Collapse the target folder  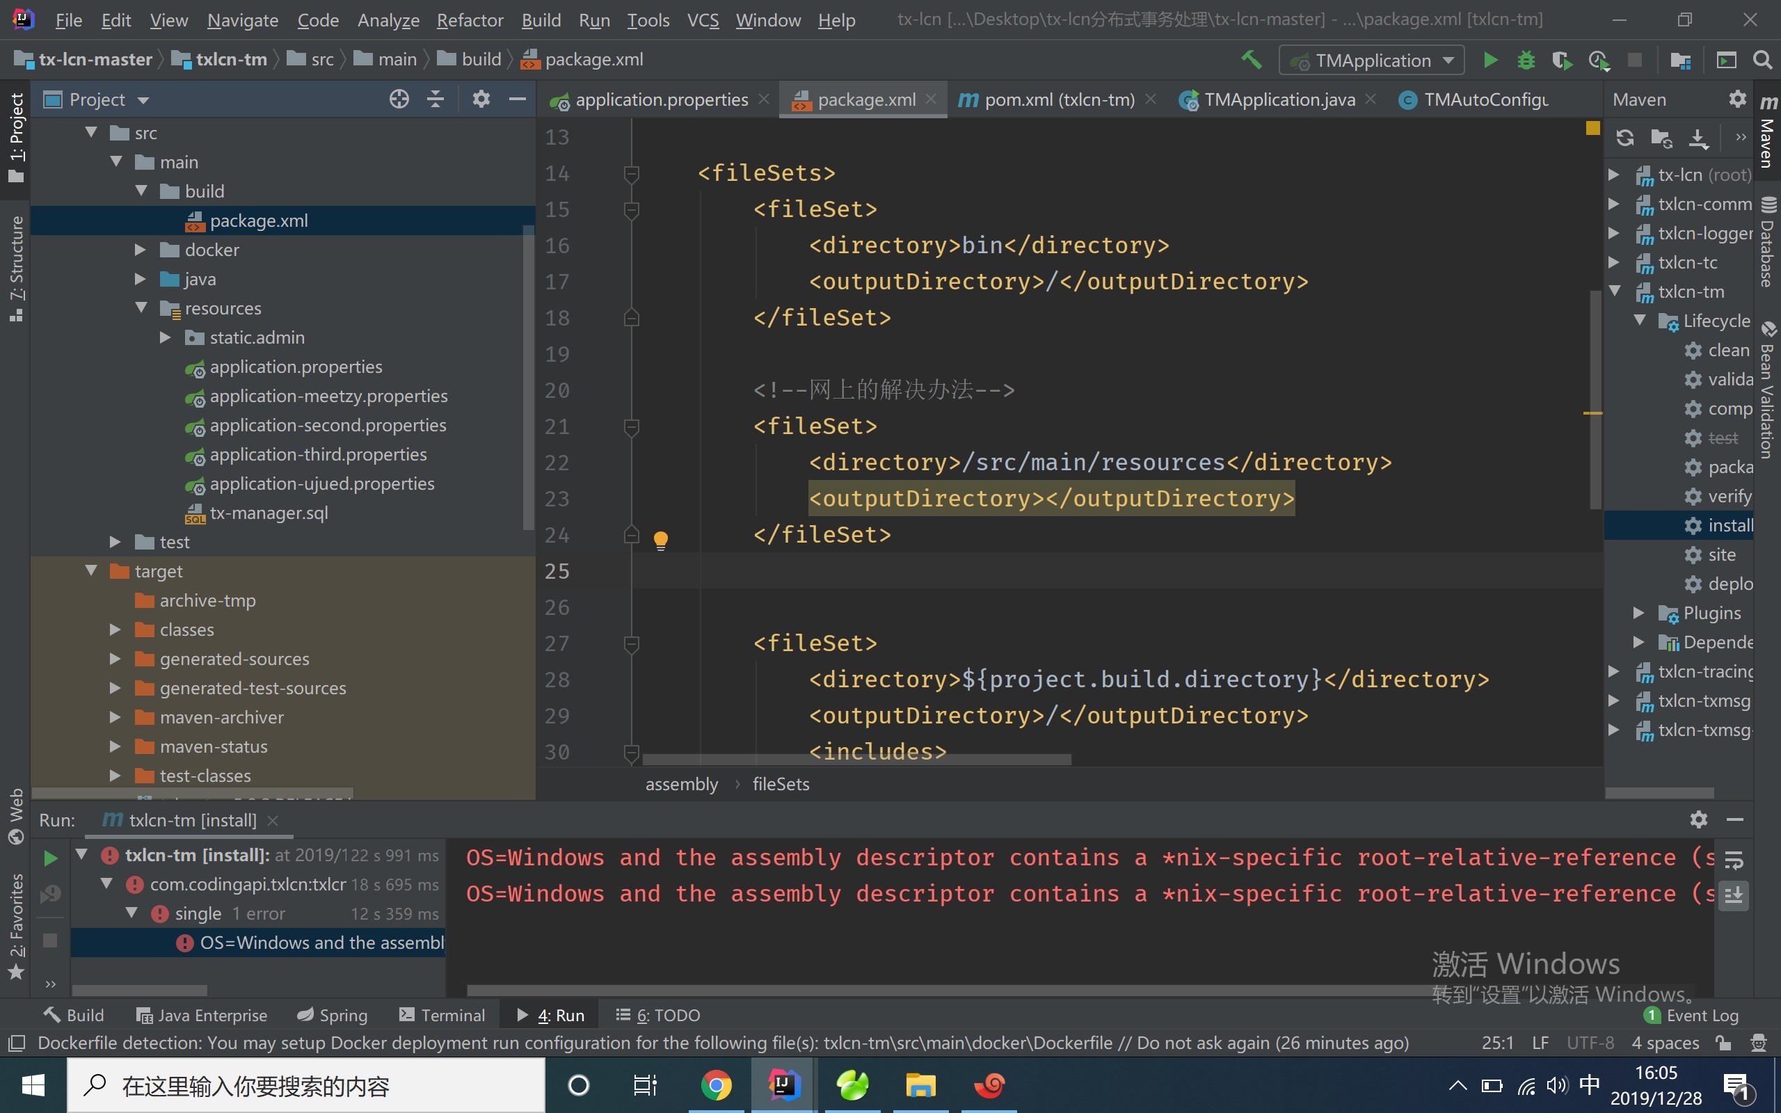pyautogui.click(x=91, y=570)
